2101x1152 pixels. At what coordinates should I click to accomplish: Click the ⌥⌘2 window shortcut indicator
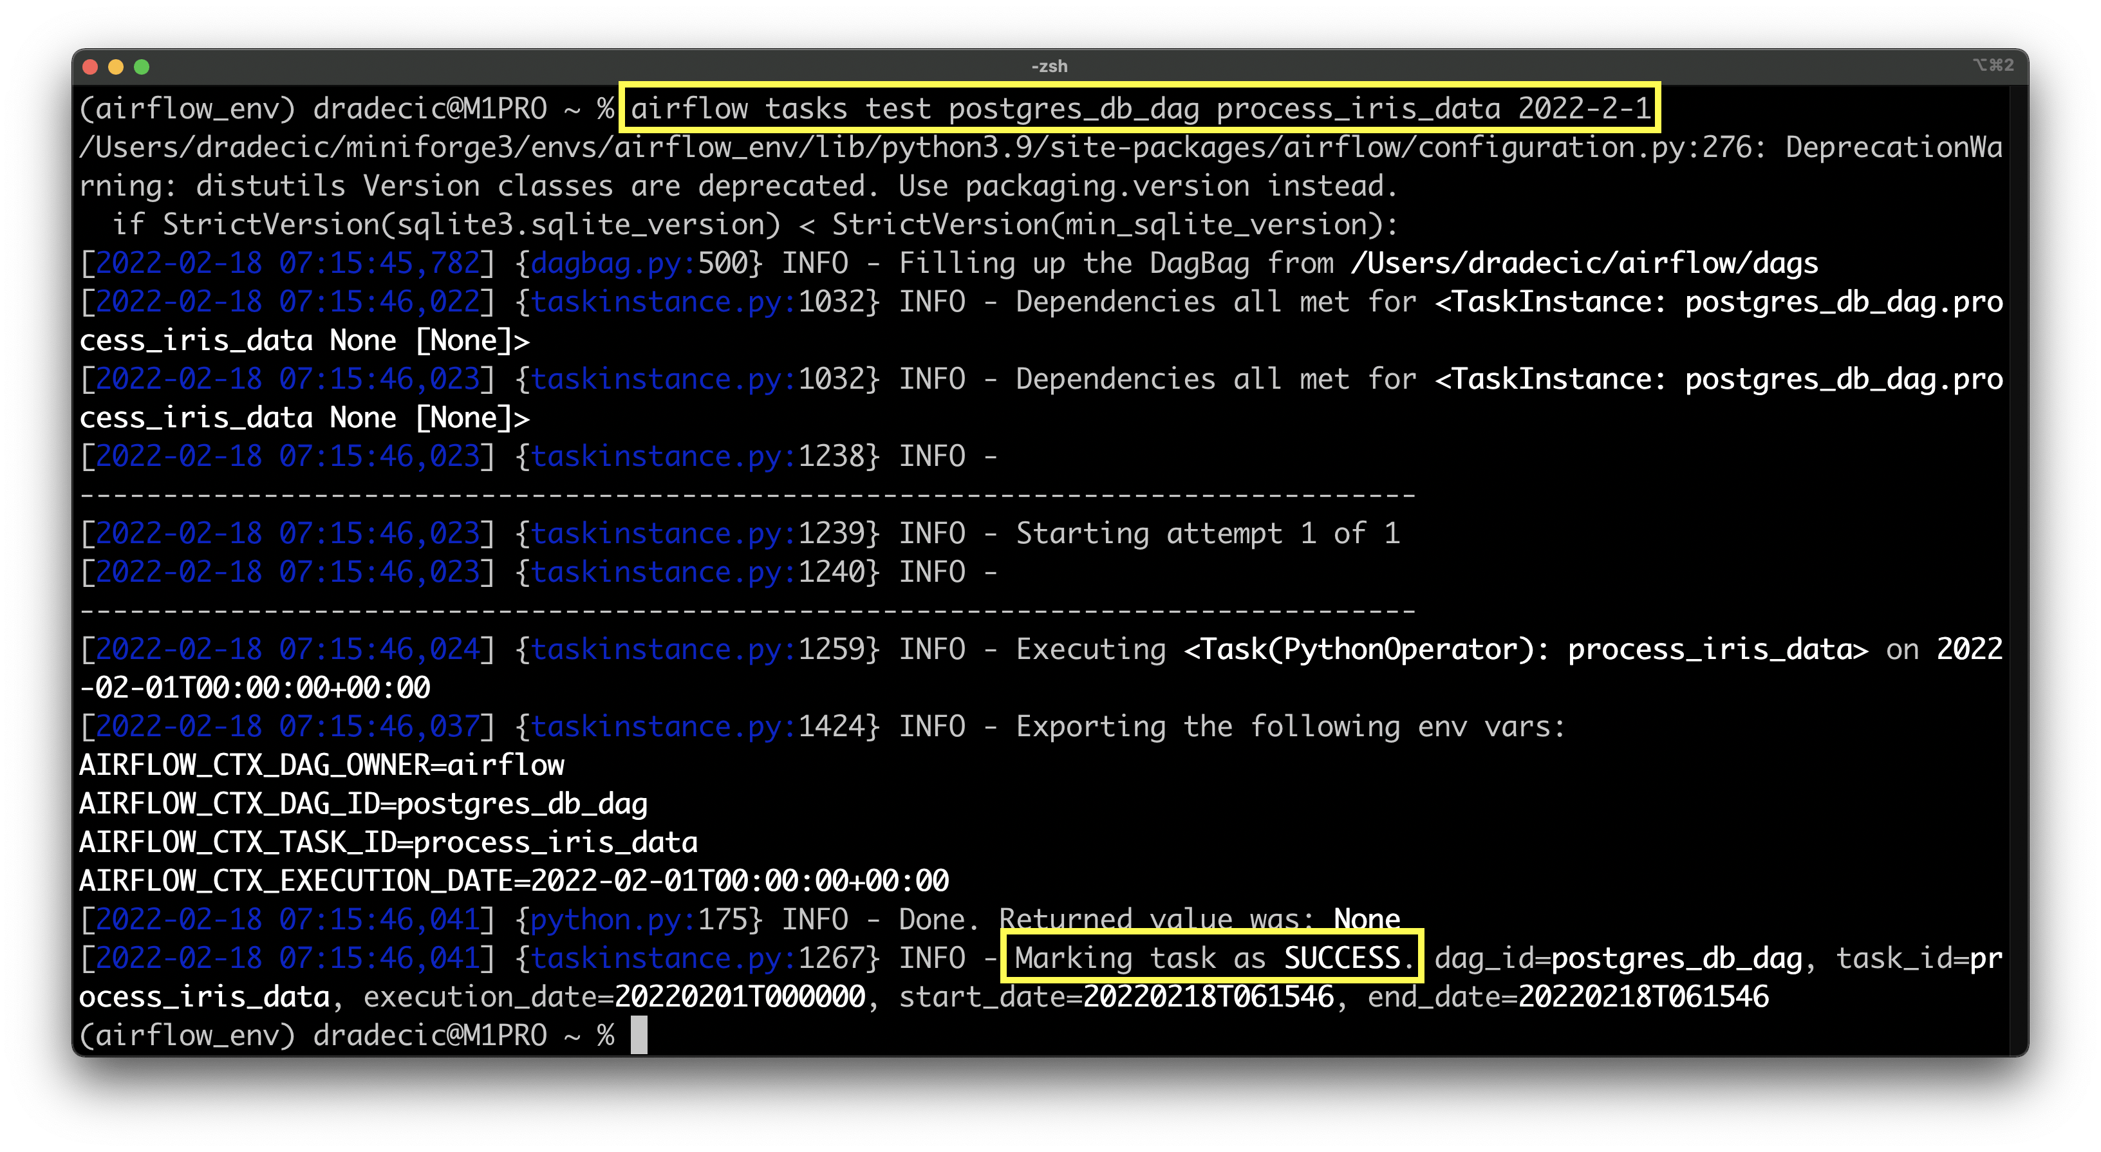pos(1992,65)
